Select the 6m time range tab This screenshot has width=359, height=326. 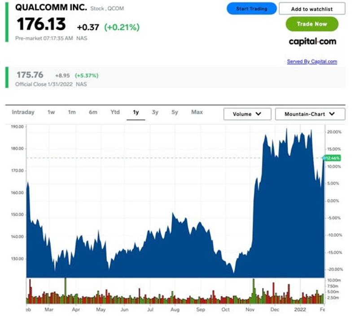93,112
